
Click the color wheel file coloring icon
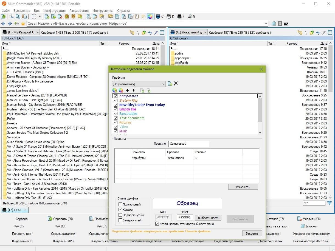coord(150,16)
